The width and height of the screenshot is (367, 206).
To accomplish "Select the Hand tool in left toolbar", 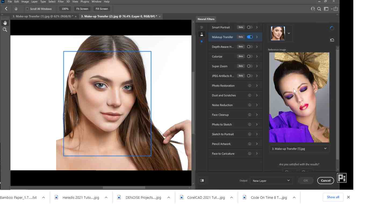I will click(5, 23).
